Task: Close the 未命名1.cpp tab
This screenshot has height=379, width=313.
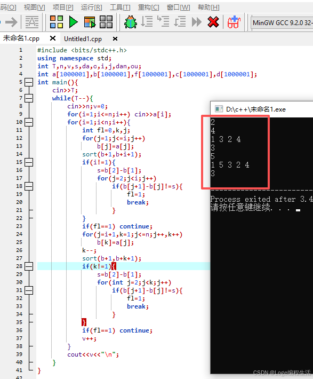Action: (53, 38)
